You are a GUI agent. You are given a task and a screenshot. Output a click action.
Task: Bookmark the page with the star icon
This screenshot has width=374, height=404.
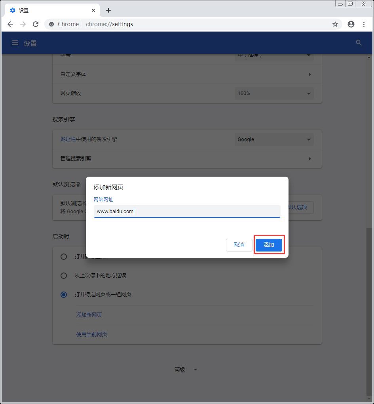(335, 24)
